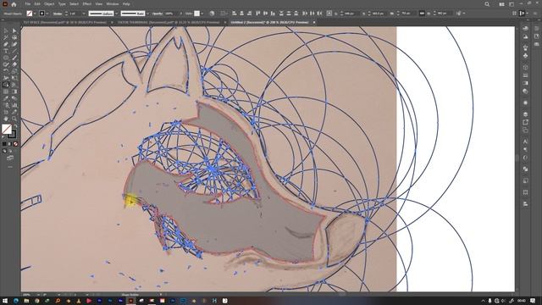Open the Character panel 'A' icon
Image resolution: width=542 pixels, height=305 pixels.
coord(525,141)
